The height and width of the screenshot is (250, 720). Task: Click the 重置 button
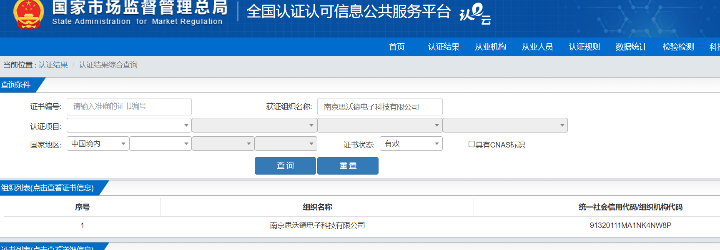(x=348, y=166)
